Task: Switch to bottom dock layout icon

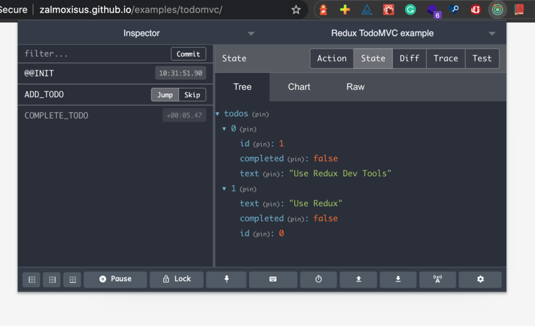Action: pos(72,280)
